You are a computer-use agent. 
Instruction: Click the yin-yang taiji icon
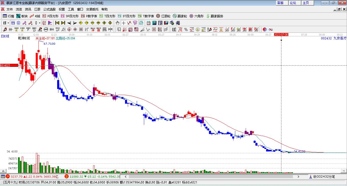click(265, 29)
